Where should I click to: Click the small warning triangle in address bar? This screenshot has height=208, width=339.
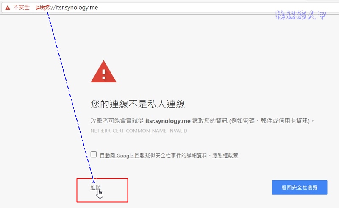tap(8, 8)
